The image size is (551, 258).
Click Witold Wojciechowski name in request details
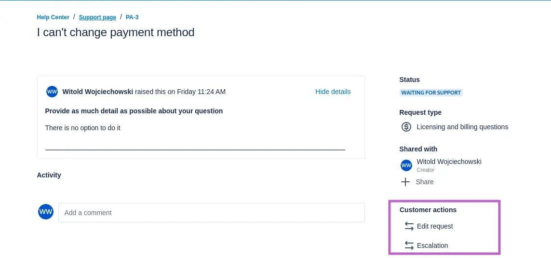(x=97, y=92)
